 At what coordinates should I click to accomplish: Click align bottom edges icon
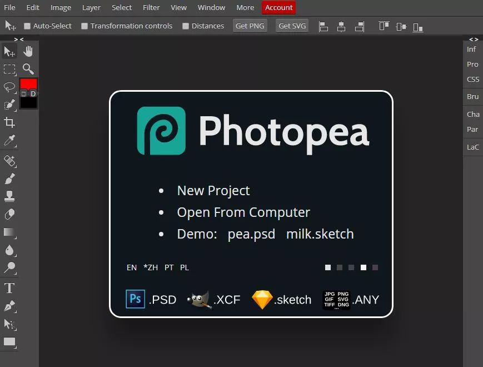coord(418,27)
